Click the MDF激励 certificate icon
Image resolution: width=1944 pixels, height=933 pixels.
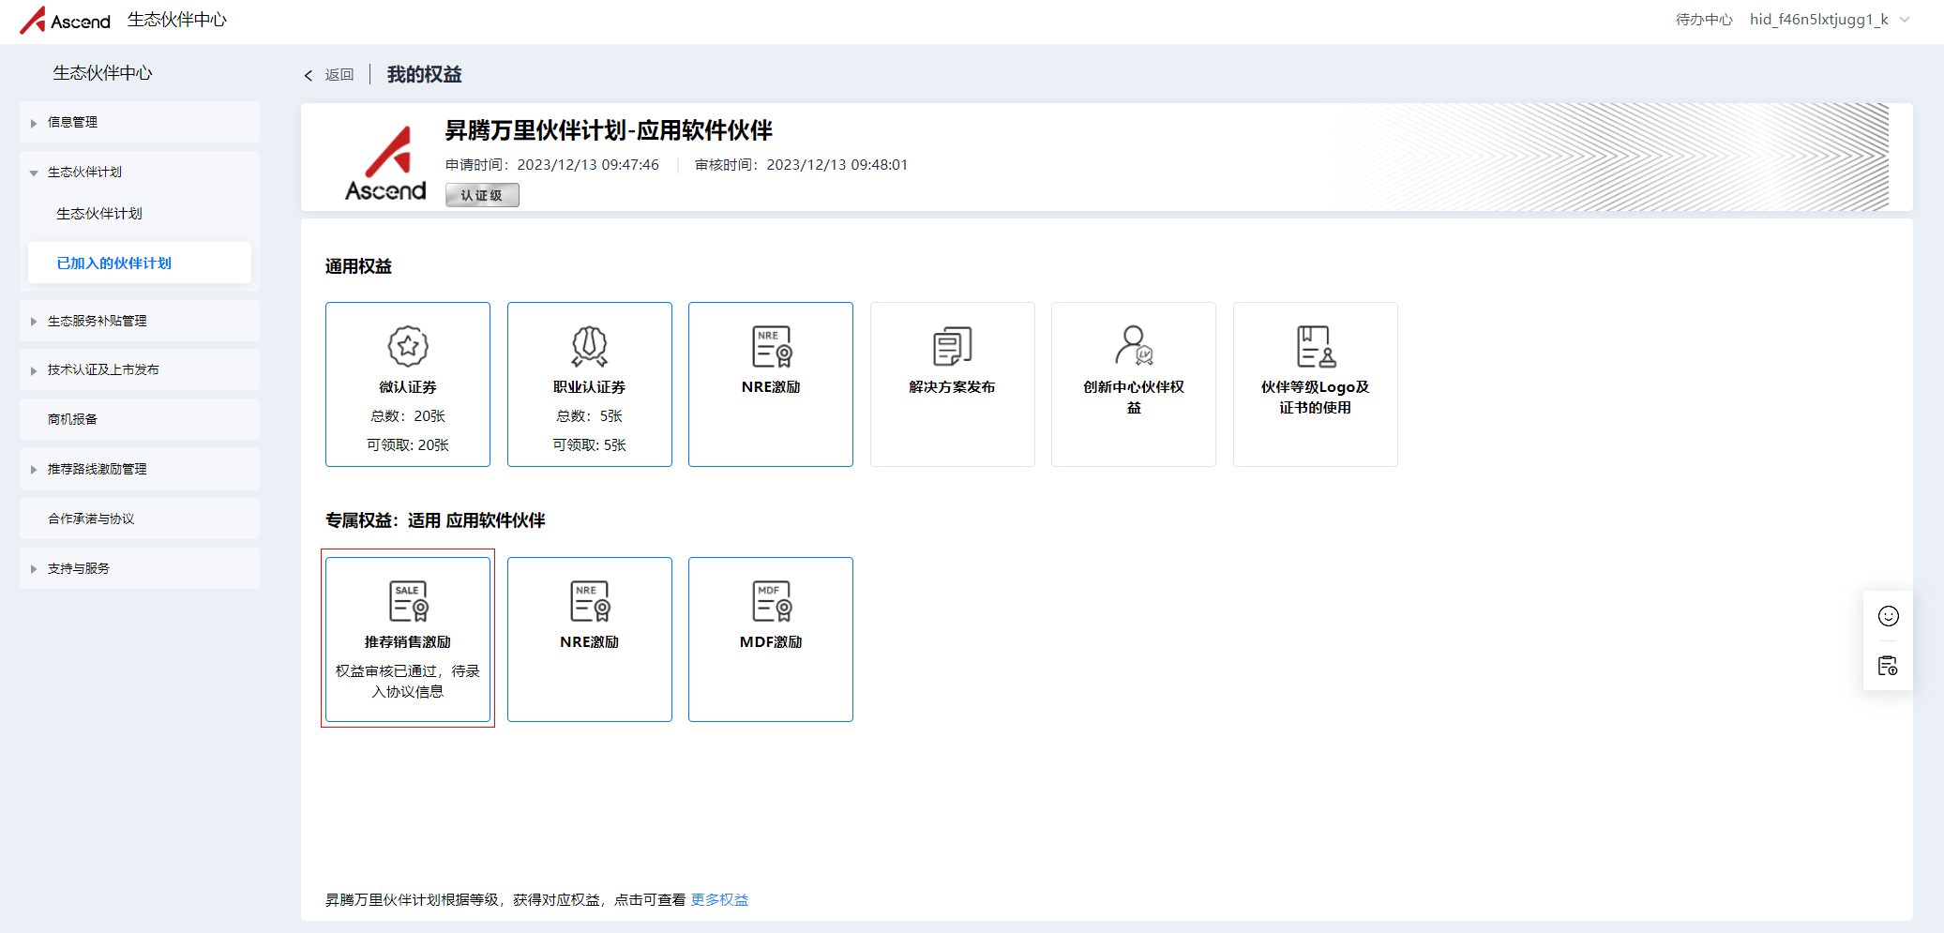coord(772,601)
